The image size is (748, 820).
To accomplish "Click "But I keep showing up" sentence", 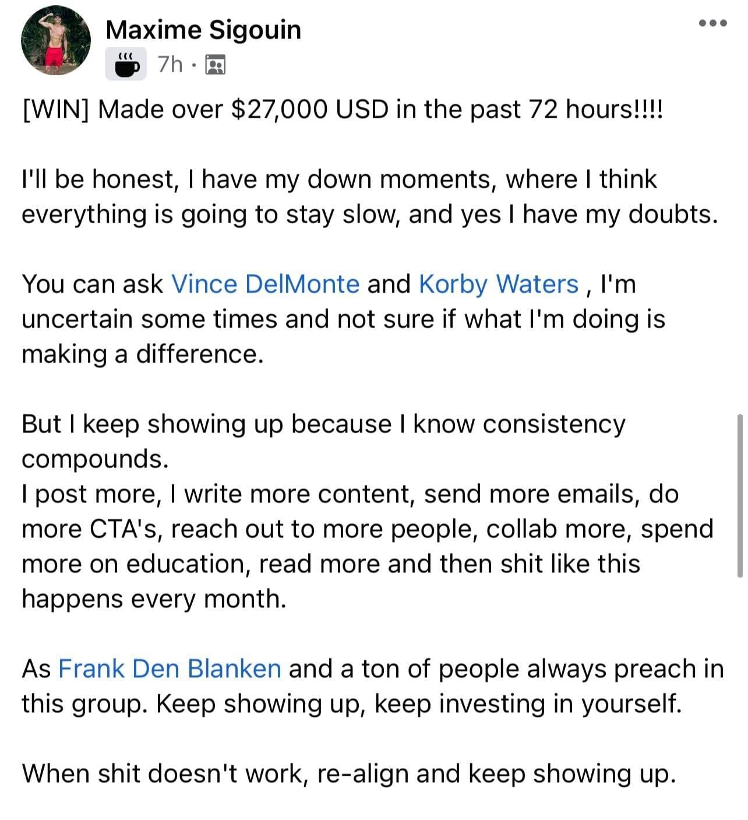I will pyautogui.click(x=323, y=441).
